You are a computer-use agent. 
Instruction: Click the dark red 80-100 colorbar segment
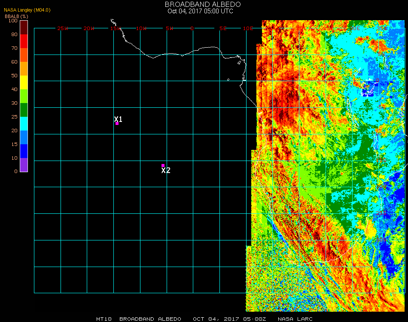point(24,27)
